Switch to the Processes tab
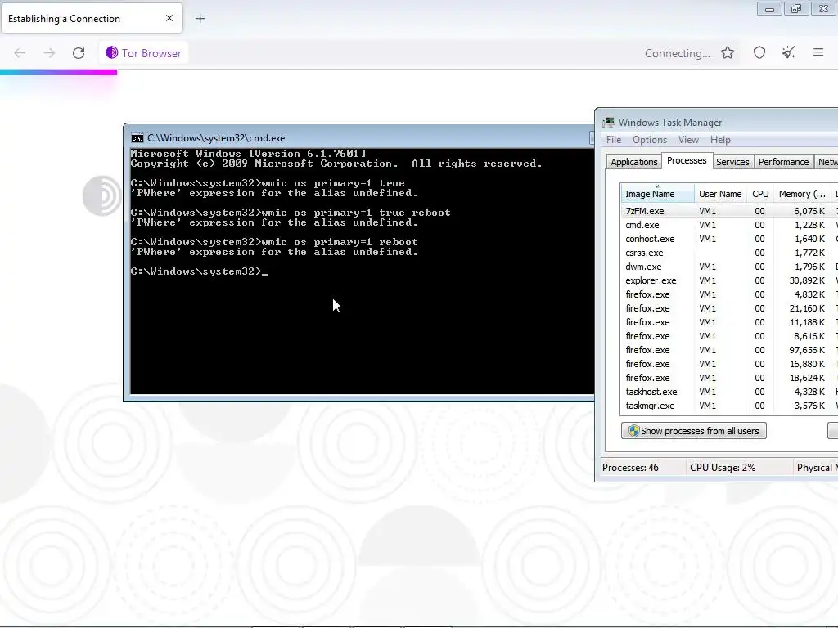Viewport: 838px width, 628px height. pyautogui.click(x=687, y=160)
